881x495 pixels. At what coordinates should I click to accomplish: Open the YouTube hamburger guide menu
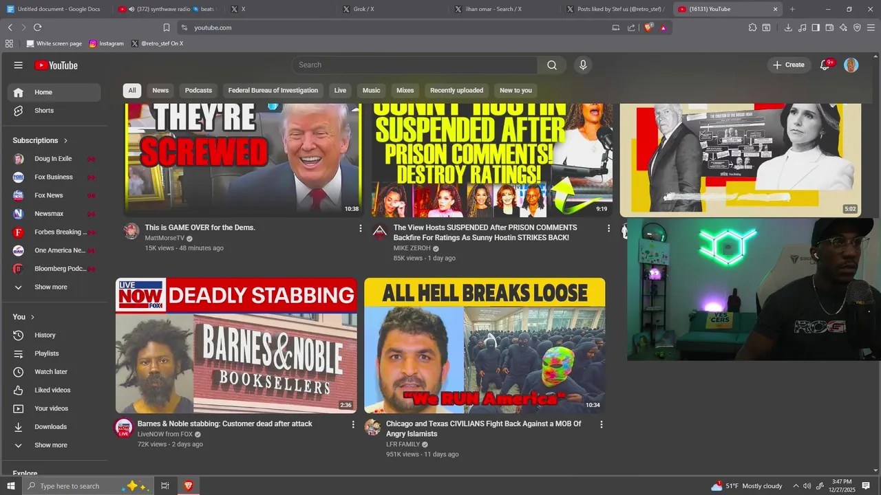[x=19, y=65]
